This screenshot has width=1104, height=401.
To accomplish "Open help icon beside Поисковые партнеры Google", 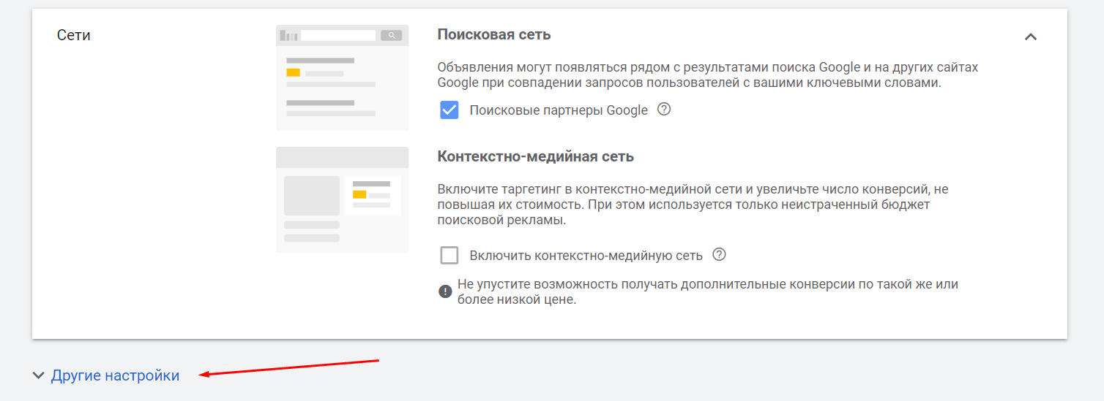I will 664,110.
